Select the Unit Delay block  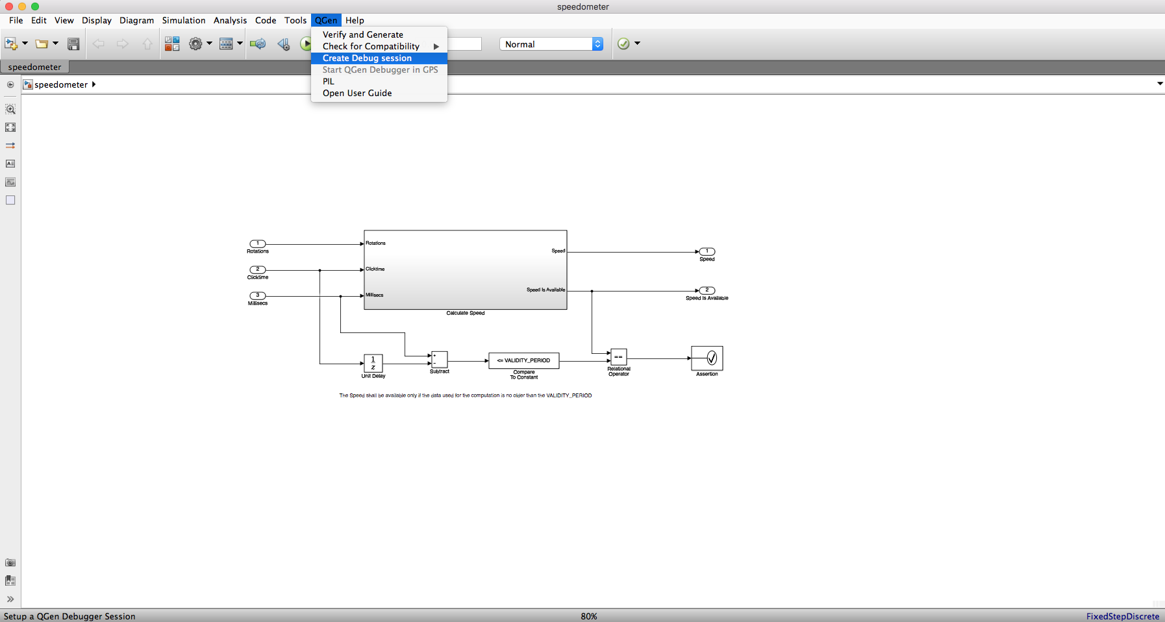pyautogui.click(x=373, y=363)
